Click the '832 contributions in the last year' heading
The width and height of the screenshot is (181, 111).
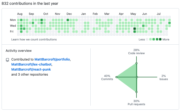click(30, 3)
